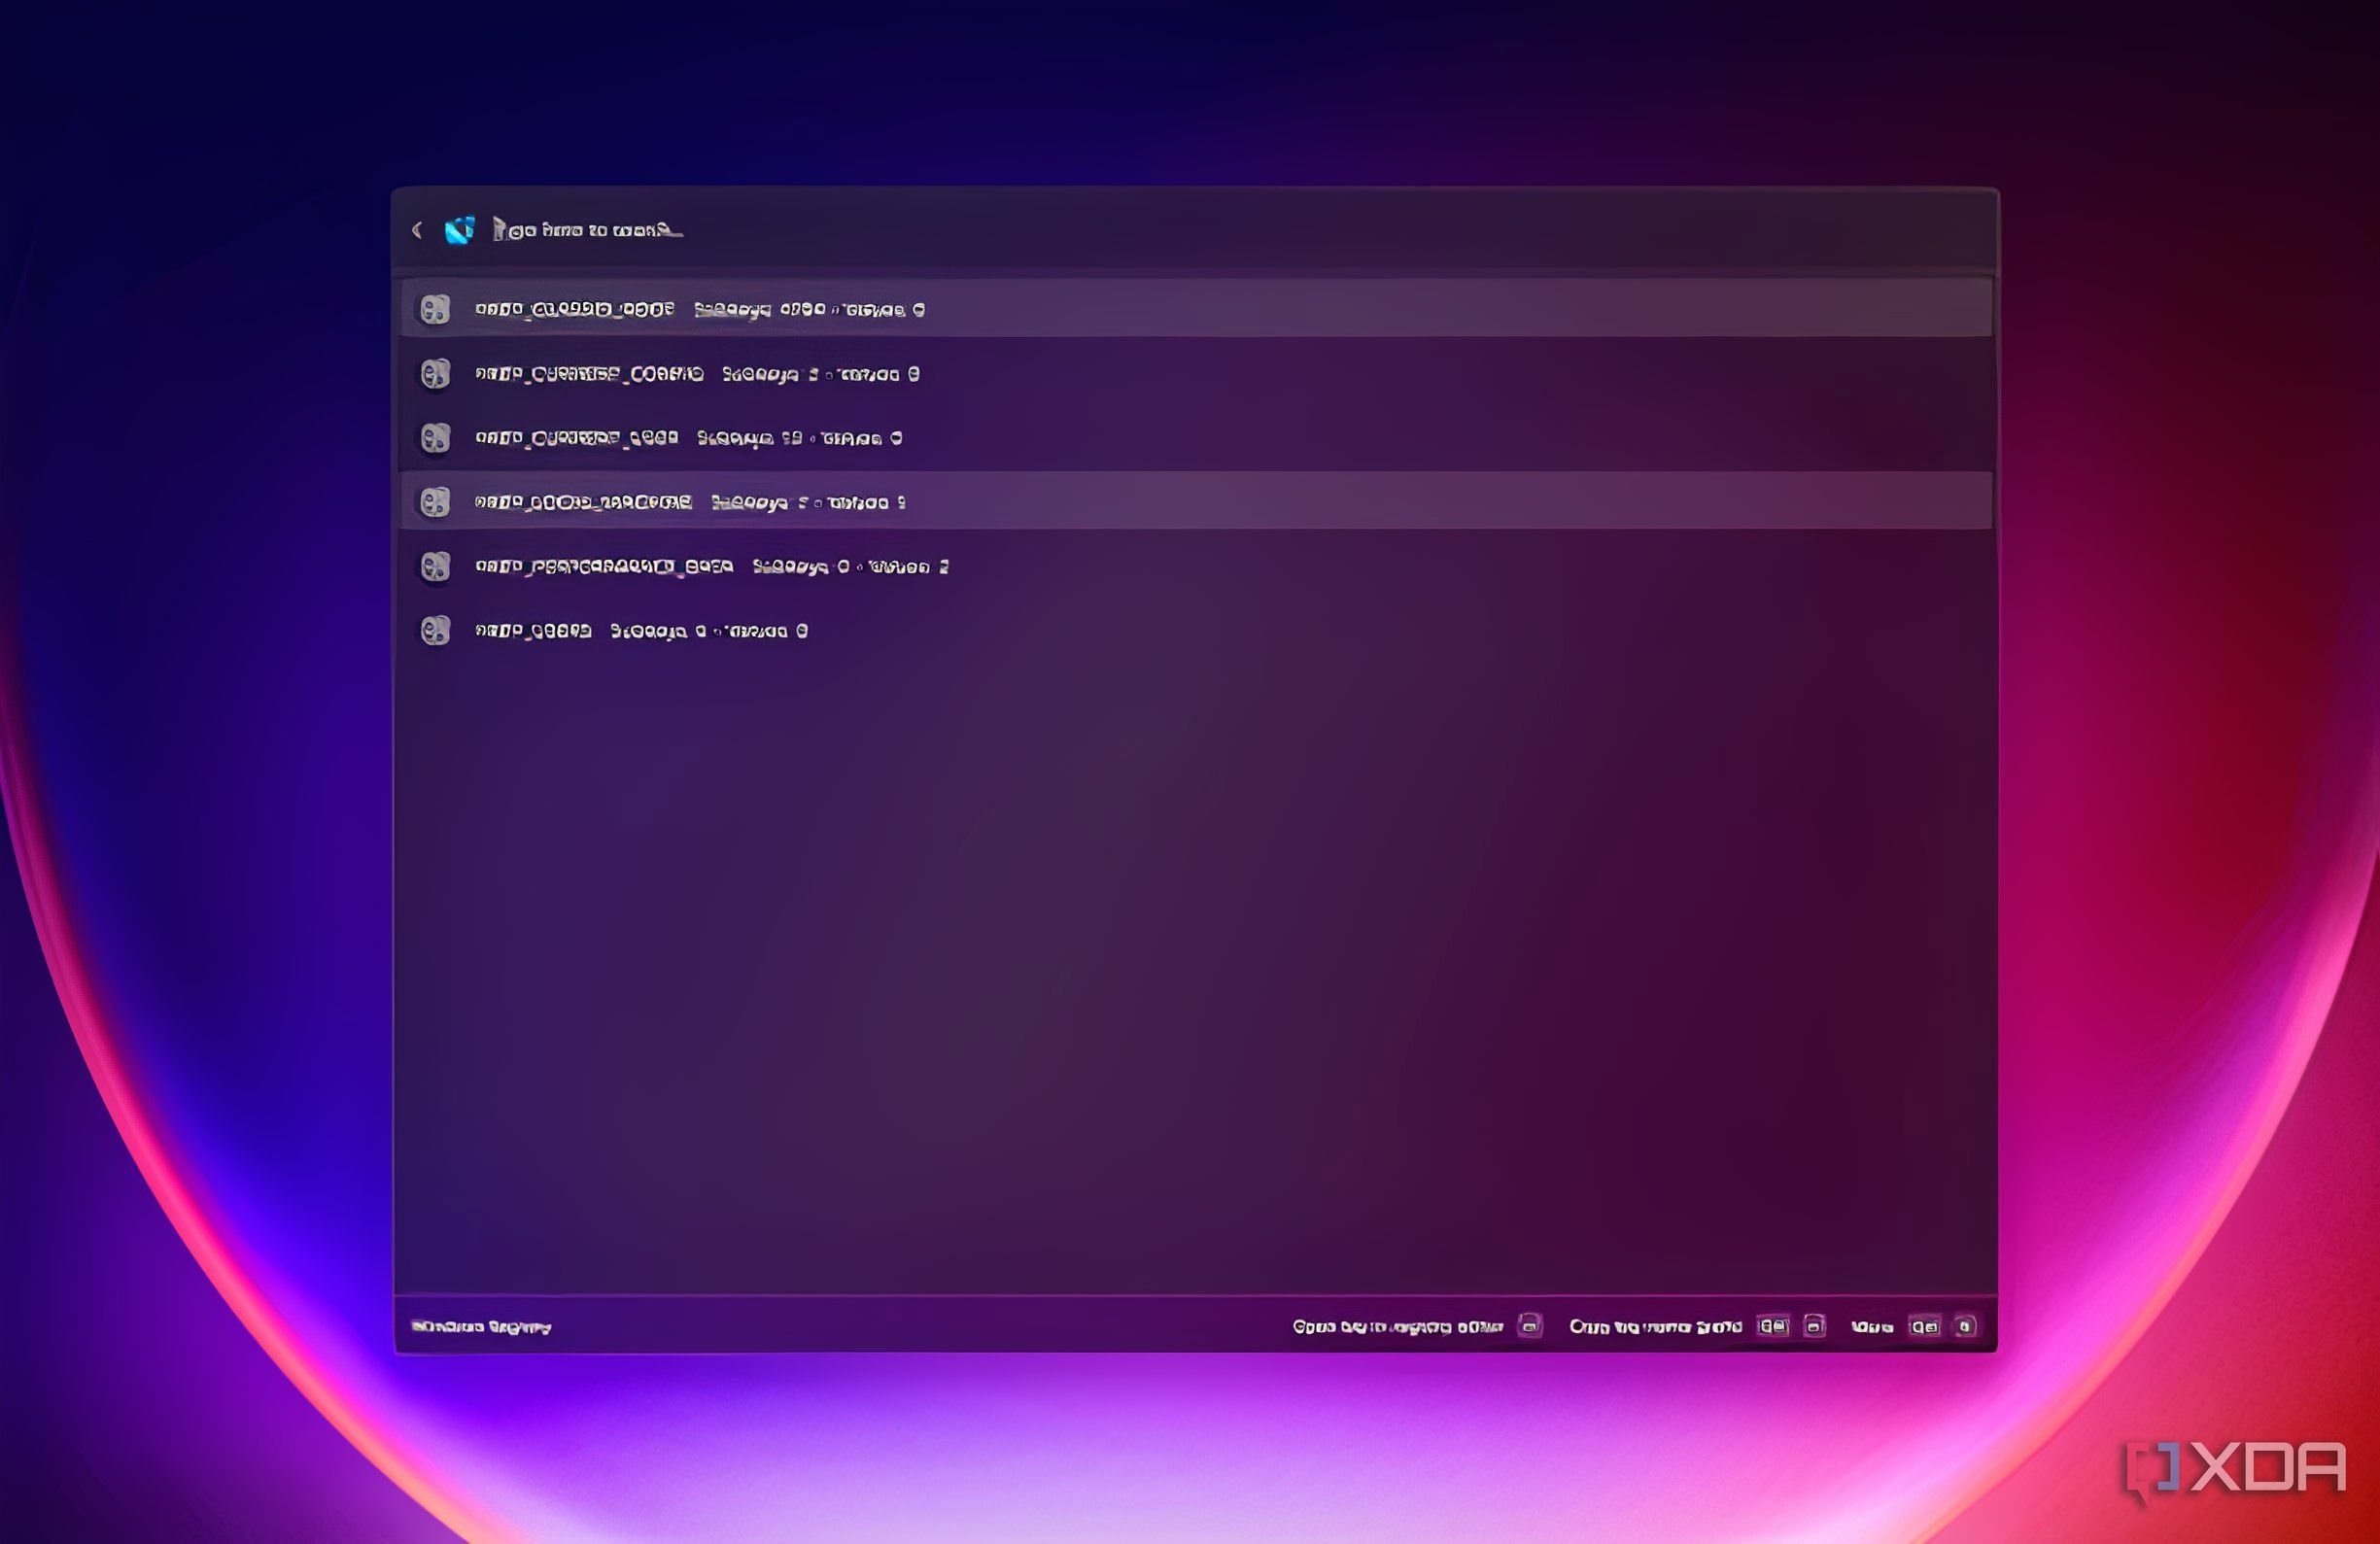Click the Enter key badge in footer
Viewport: 2380px width, 1544px height.
click(x=1530, y=1326)
